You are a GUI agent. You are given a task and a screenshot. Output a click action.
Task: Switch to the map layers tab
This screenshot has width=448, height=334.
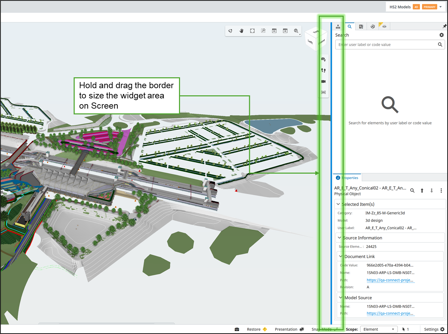coord(361,27)
